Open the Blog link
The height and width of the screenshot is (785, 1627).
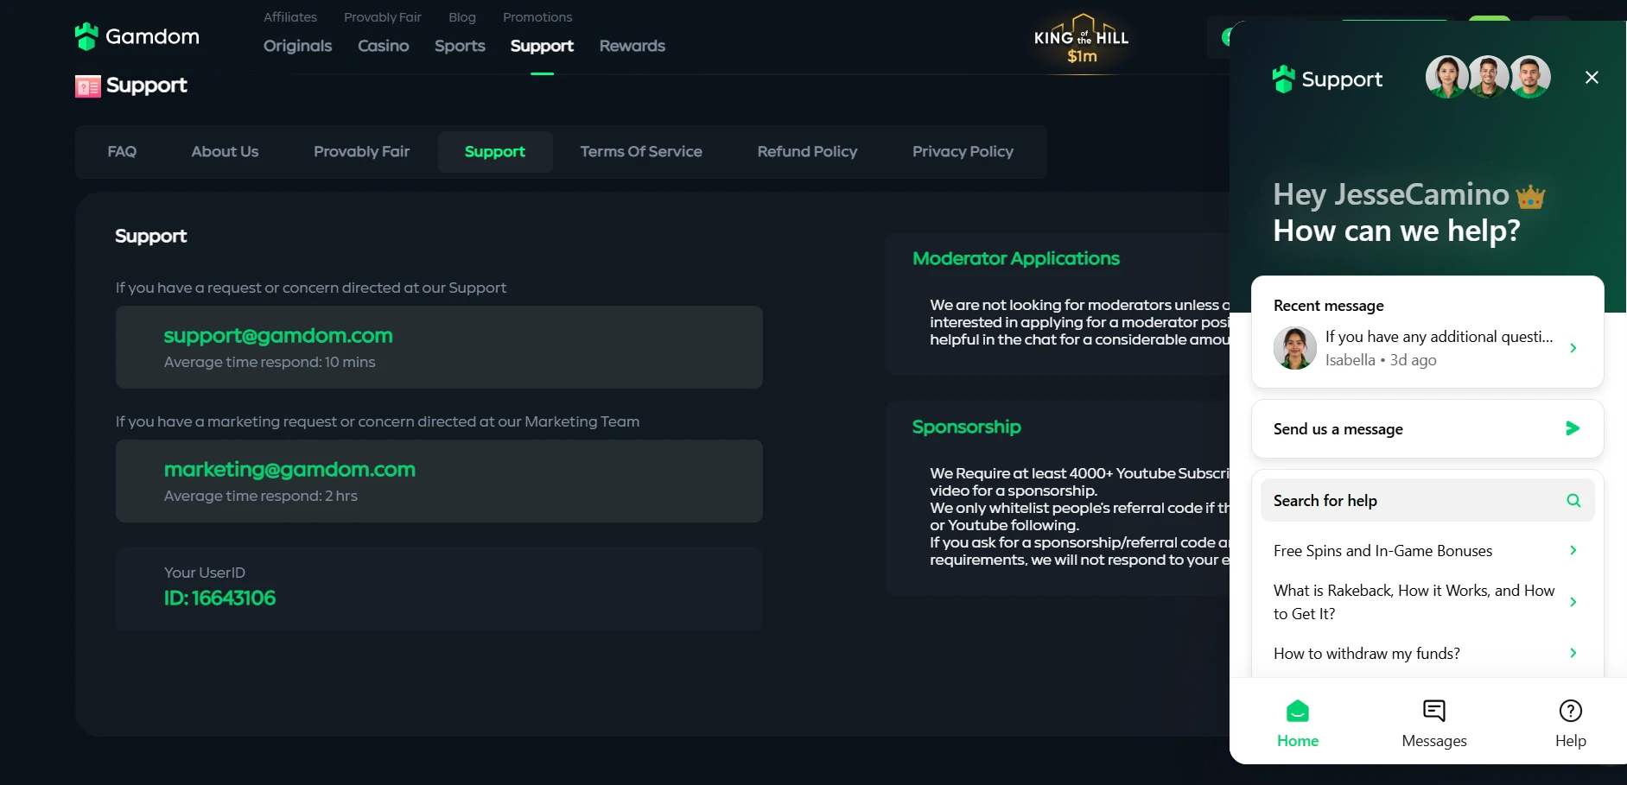(x=462, y=17)
